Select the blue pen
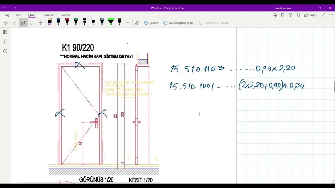The image size is (335, 188). pos(58,22)
